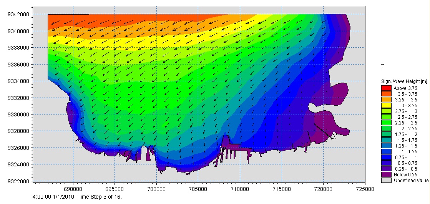
Task: Select the teal "1.5 - 1.75" legend swatch
Action: pyautogui.click(x=385, y=139)
